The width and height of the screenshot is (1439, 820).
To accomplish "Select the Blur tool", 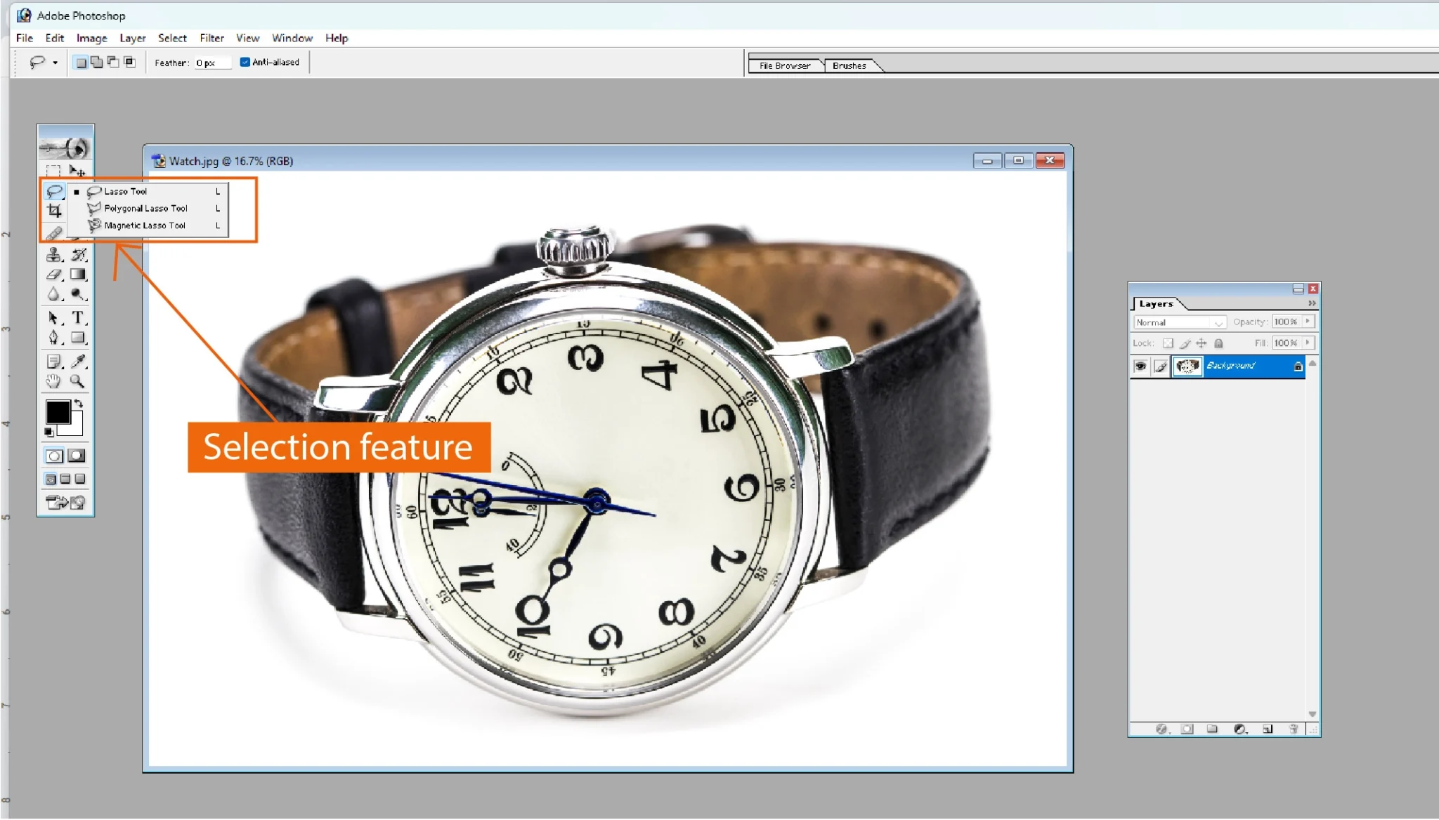I will click(54, 295).
